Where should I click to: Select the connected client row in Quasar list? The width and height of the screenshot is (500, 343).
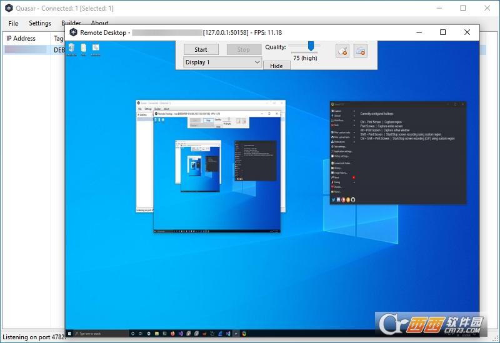pos(34,50)
